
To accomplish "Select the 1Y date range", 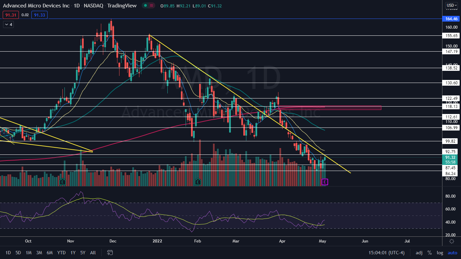I will [73, 253].
